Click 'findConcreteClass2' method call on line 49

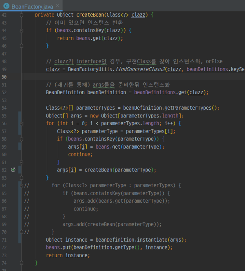tap(140, 69)
